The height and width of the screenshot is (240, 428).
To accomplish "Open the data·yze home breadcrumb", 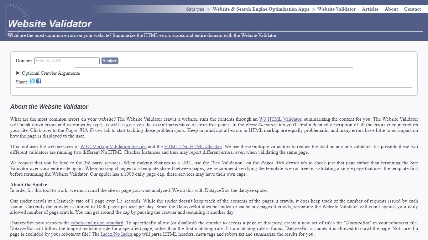I will pos(195,9).
